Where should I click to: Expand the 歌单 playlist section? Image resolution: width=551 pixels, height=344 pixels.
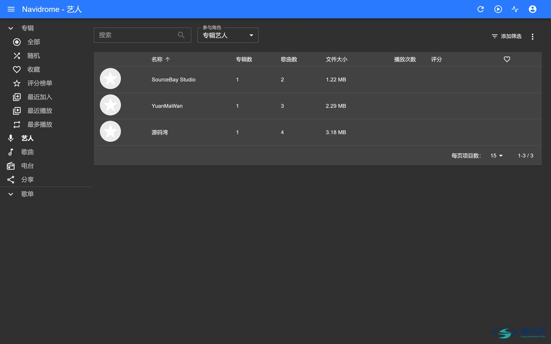(11, 194)
